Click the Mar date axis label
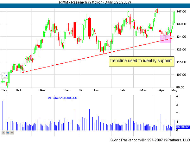Viewport: 190px width, 142px height. pyautogui.click(x=143, y=90)
